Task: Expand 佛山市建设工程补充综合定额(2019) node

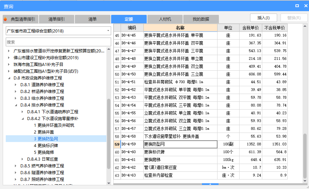Action: (x=9, y=57)
